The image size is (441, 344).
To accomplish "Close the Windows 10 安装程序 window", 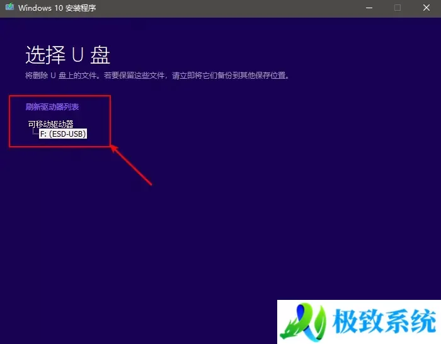I will (426, 8).
